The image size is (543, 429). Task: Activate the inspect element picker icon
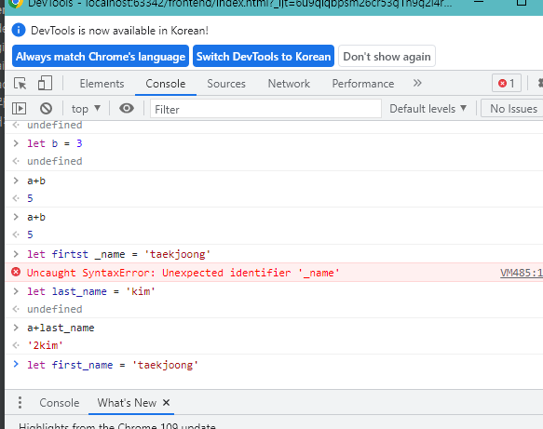point(20,84)
